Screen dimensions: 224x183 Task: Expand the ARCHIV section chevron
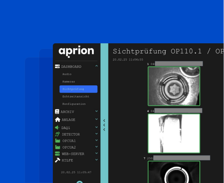coord(96,111)
